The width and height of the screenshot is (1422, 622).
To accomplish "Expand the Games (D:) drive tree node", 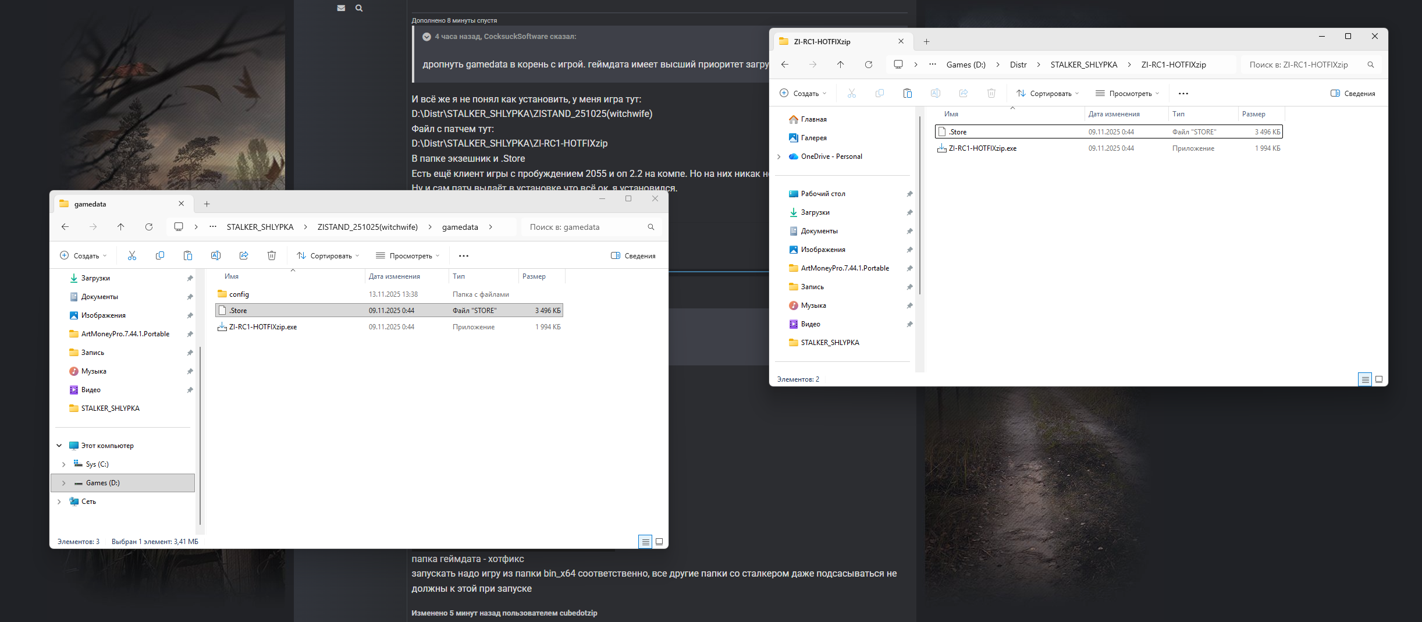I will pos(63,483).
